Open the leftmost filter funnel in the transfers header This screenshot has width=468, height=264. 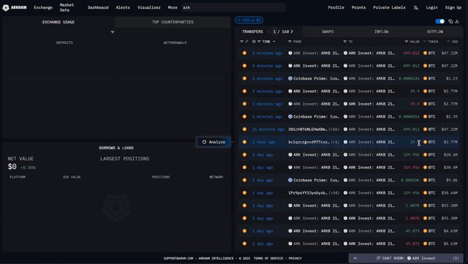pos(241,42)
